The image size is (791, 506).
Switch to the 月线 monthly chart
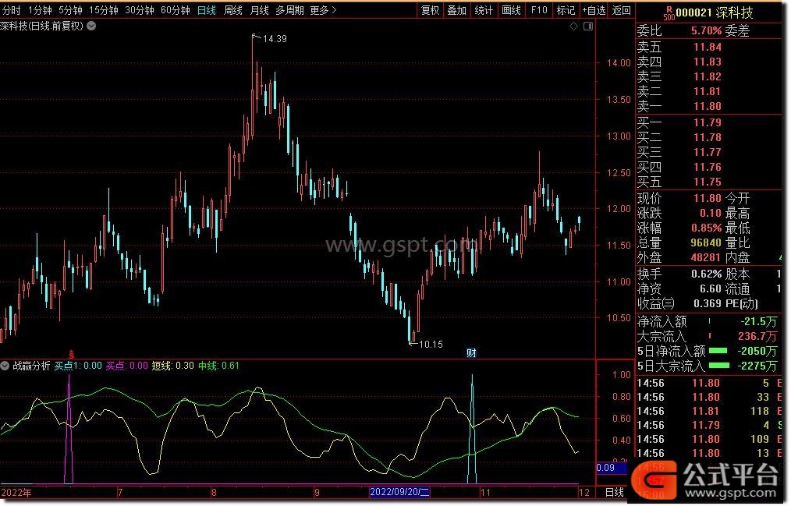click(x=259, y=10)
